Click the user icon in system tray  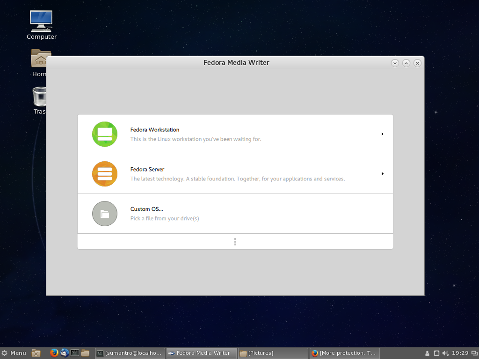[428, 353]
